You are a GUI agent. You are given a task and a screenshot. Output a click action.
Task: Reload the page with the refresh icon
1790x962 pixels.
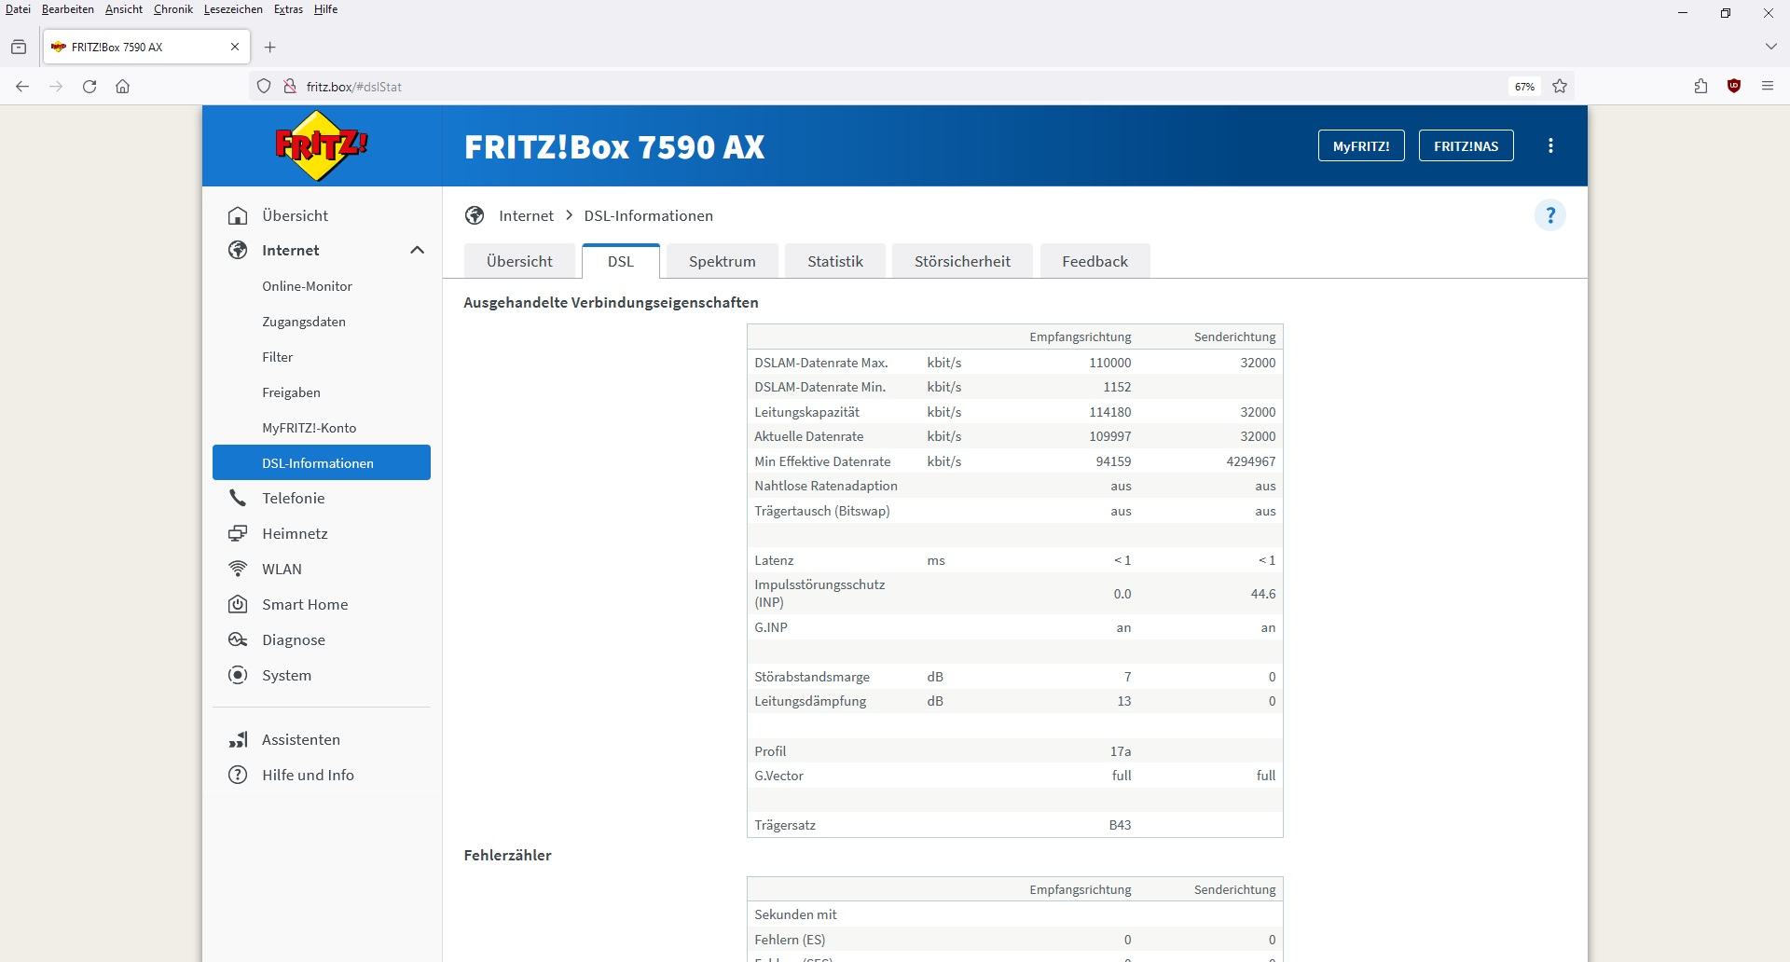pyautogui.click(x=89, y=87)
